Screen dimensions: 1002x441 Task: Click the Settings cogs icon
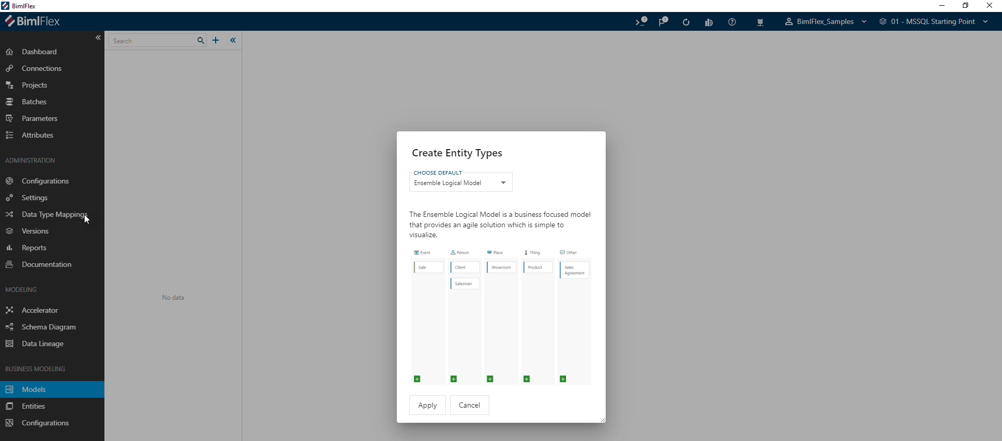(x=9, y=198)
